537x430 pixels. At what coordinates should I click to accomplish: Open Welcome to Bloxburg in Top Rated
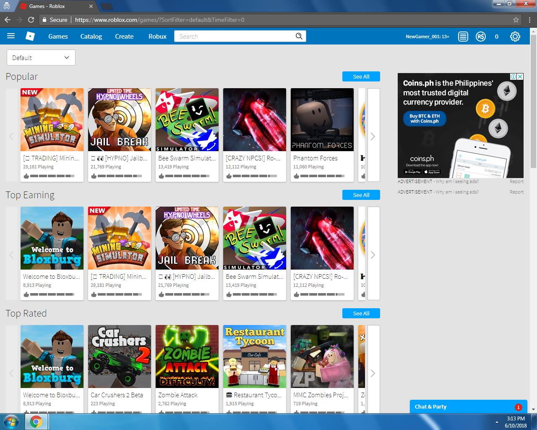[52, 357]
